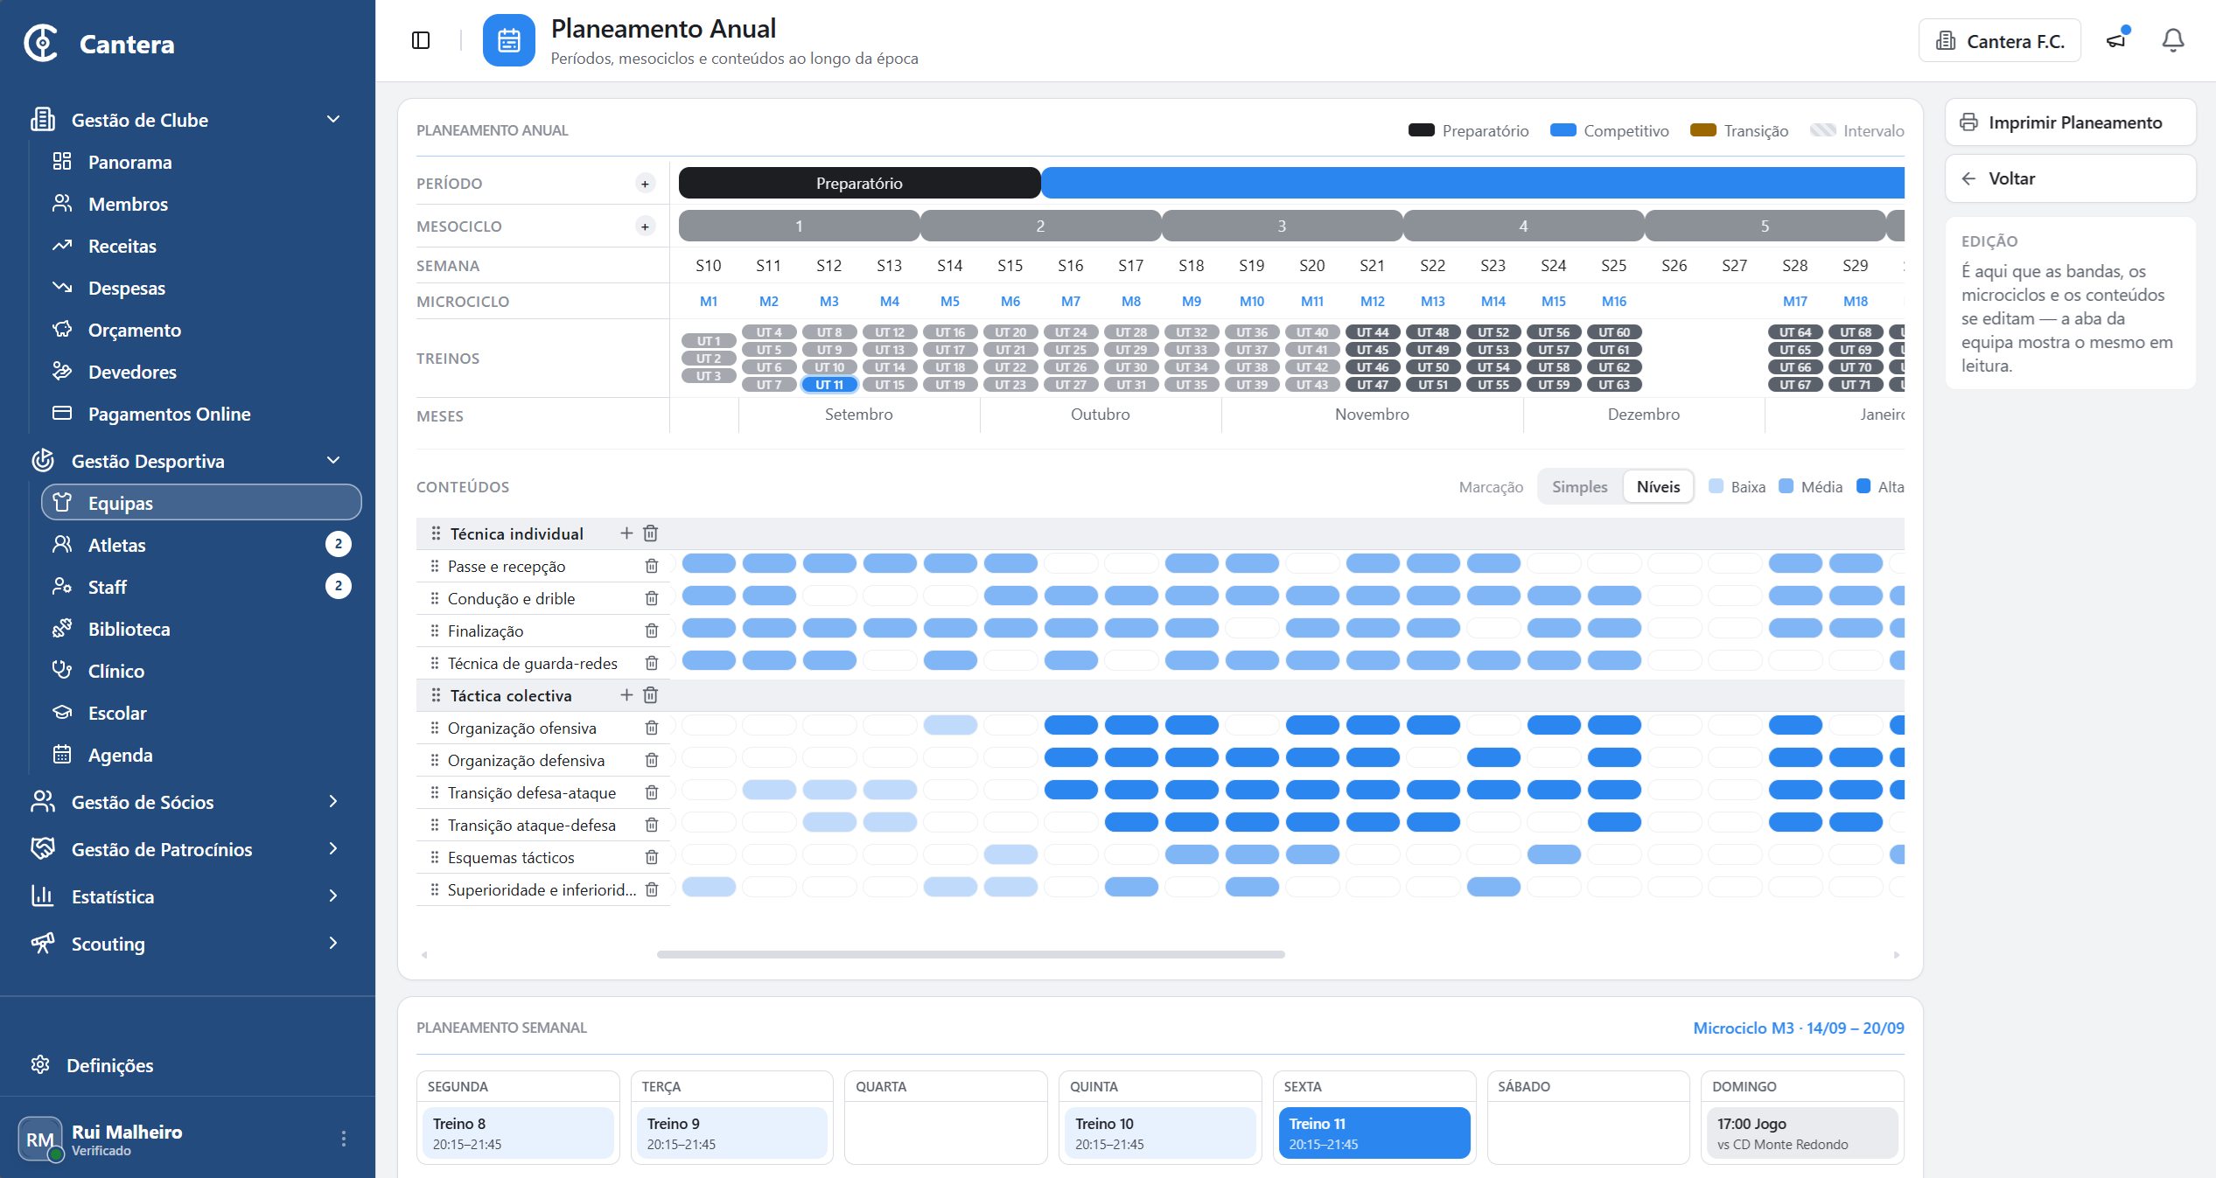Expand the Gestão de Sócios section
This screenshot has width=2216, height=1178.
pos(333,802)
